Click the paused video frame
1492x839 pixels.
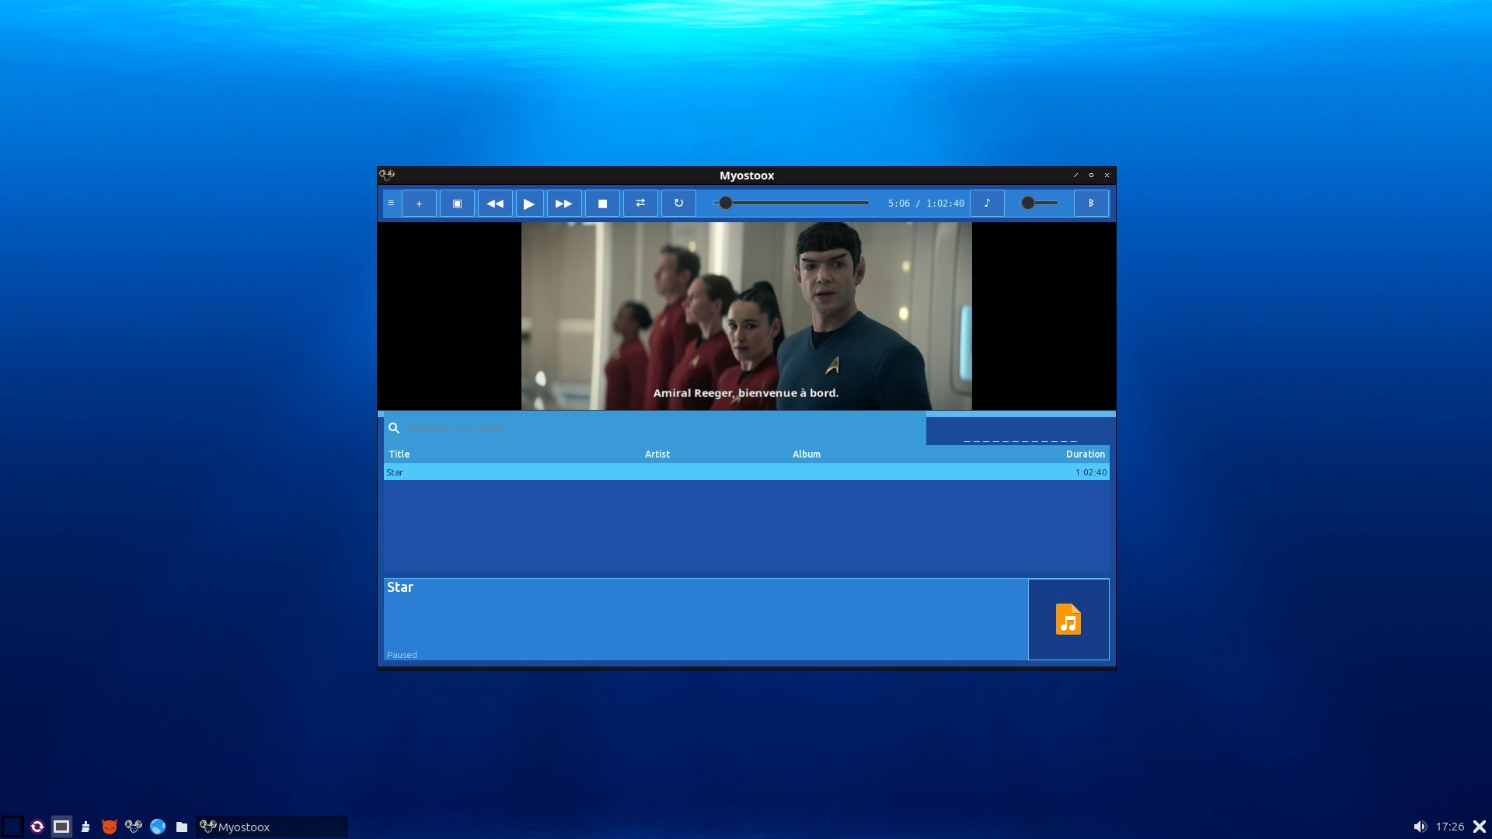tap(746, 316)
